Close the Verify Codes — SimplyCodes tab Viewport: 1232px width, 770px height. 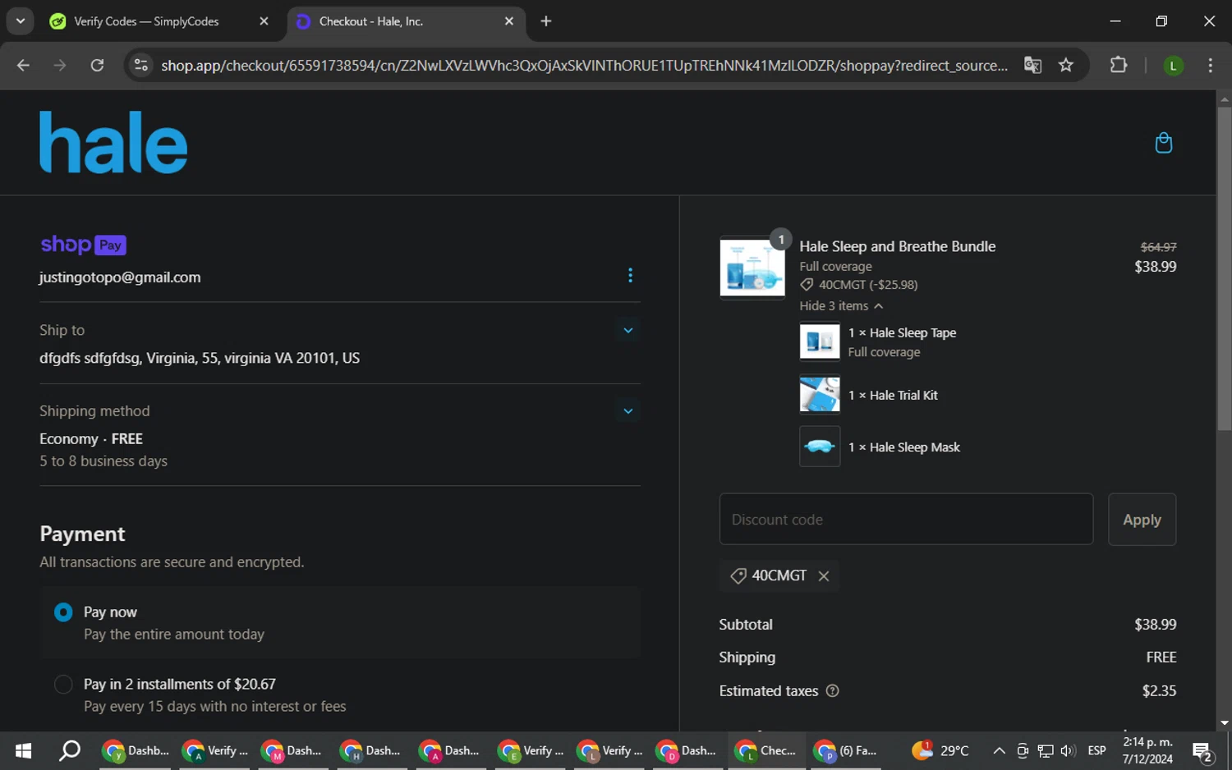point(264,21)
